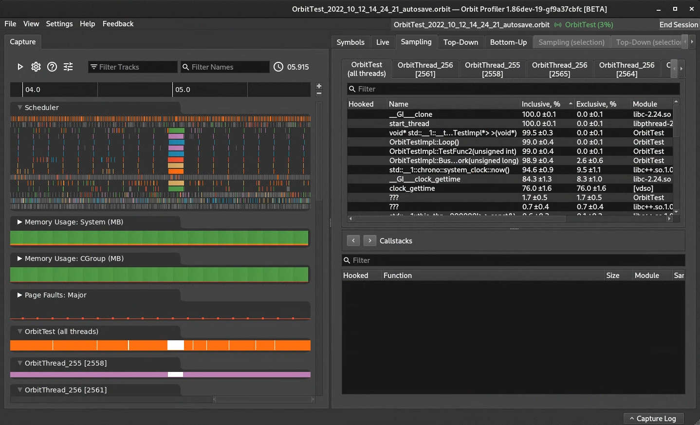Image resolution: width=700 pixels, height=425 pixels.
Task: Collapse OrbitThread_256 [2561] track
Action: pos(20,389)
